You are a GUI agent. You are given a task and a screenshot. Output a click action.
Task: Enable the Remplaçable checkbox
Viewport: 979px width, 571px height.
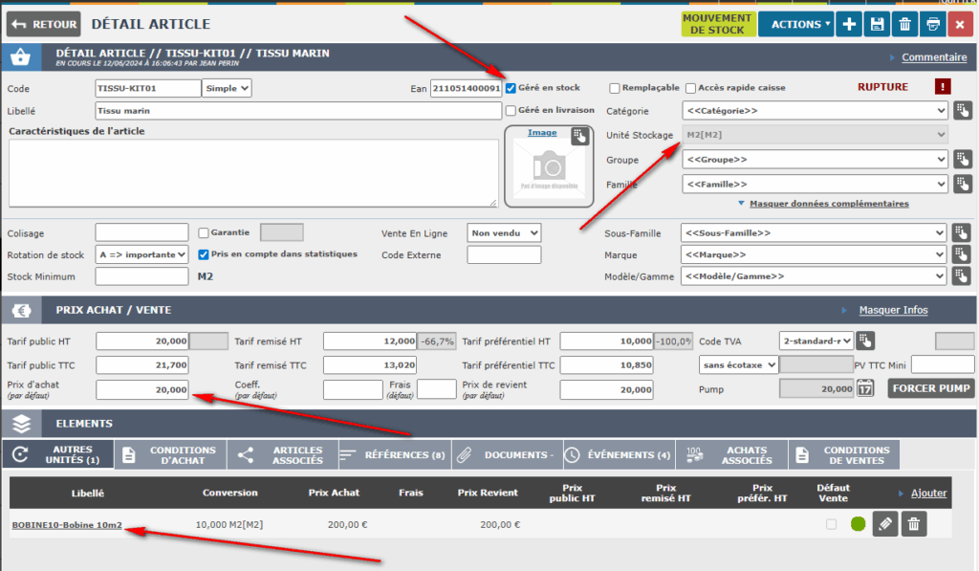tap(615, 88)
